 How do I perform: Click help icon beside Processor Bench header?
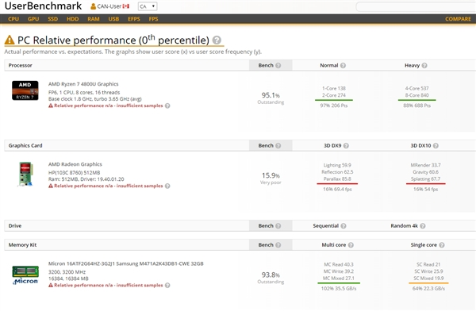pos(278,65)
